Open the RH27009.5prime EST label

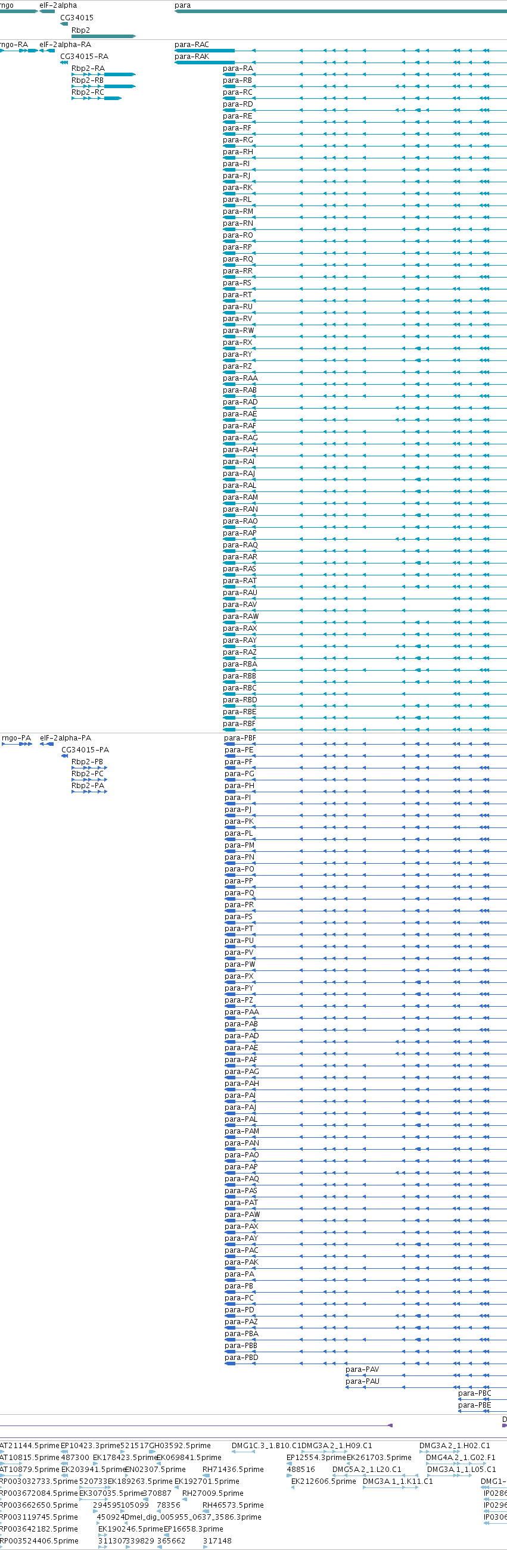pyautogui.click(x=213, y=1493)
